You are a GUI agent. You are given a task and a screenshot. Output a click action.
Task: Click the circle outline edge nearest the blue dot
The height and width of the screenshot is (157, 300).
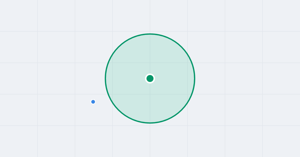(x=109, y=95)
